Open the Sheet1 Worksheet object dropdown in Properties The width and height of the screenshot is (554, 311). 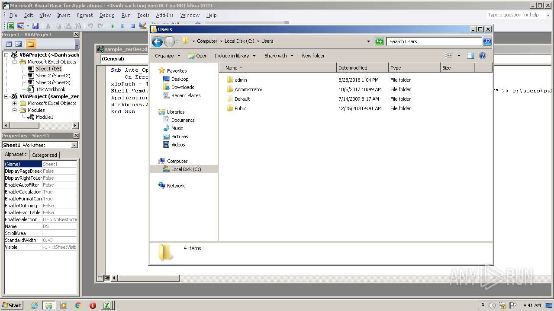point(74,145)
